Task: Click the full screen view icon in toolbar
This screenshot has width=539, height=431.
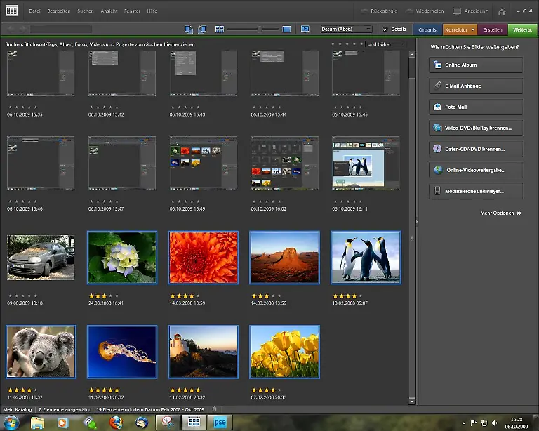Action: point(305,29)
